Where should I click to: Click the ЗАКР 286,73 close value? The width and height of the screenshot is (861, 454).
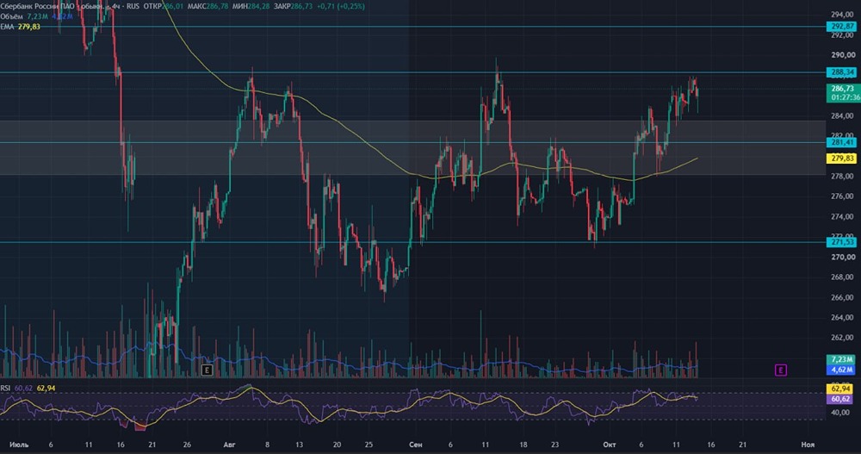point(293,7)
